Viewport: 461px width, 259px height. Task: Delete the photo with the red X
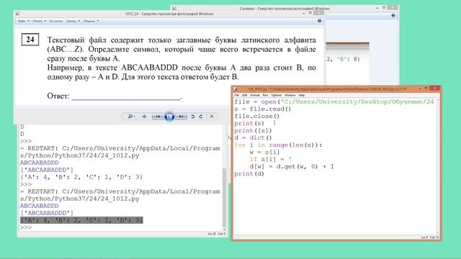[x=212, y=117]
